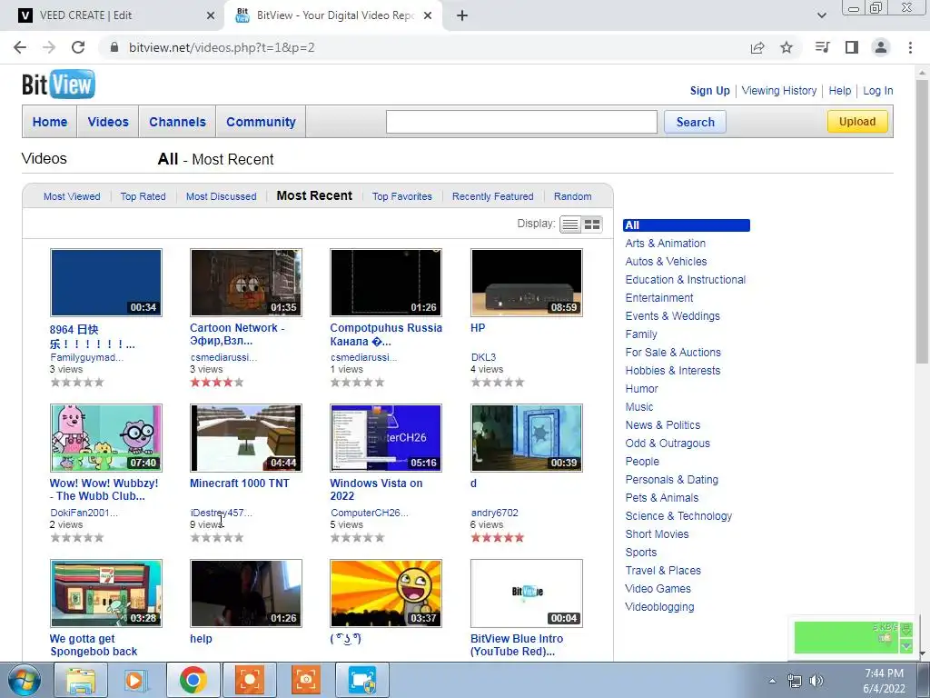Select the Most Discussed tab
The height and width of the screenshot is (698, 930).
[222, 196]
